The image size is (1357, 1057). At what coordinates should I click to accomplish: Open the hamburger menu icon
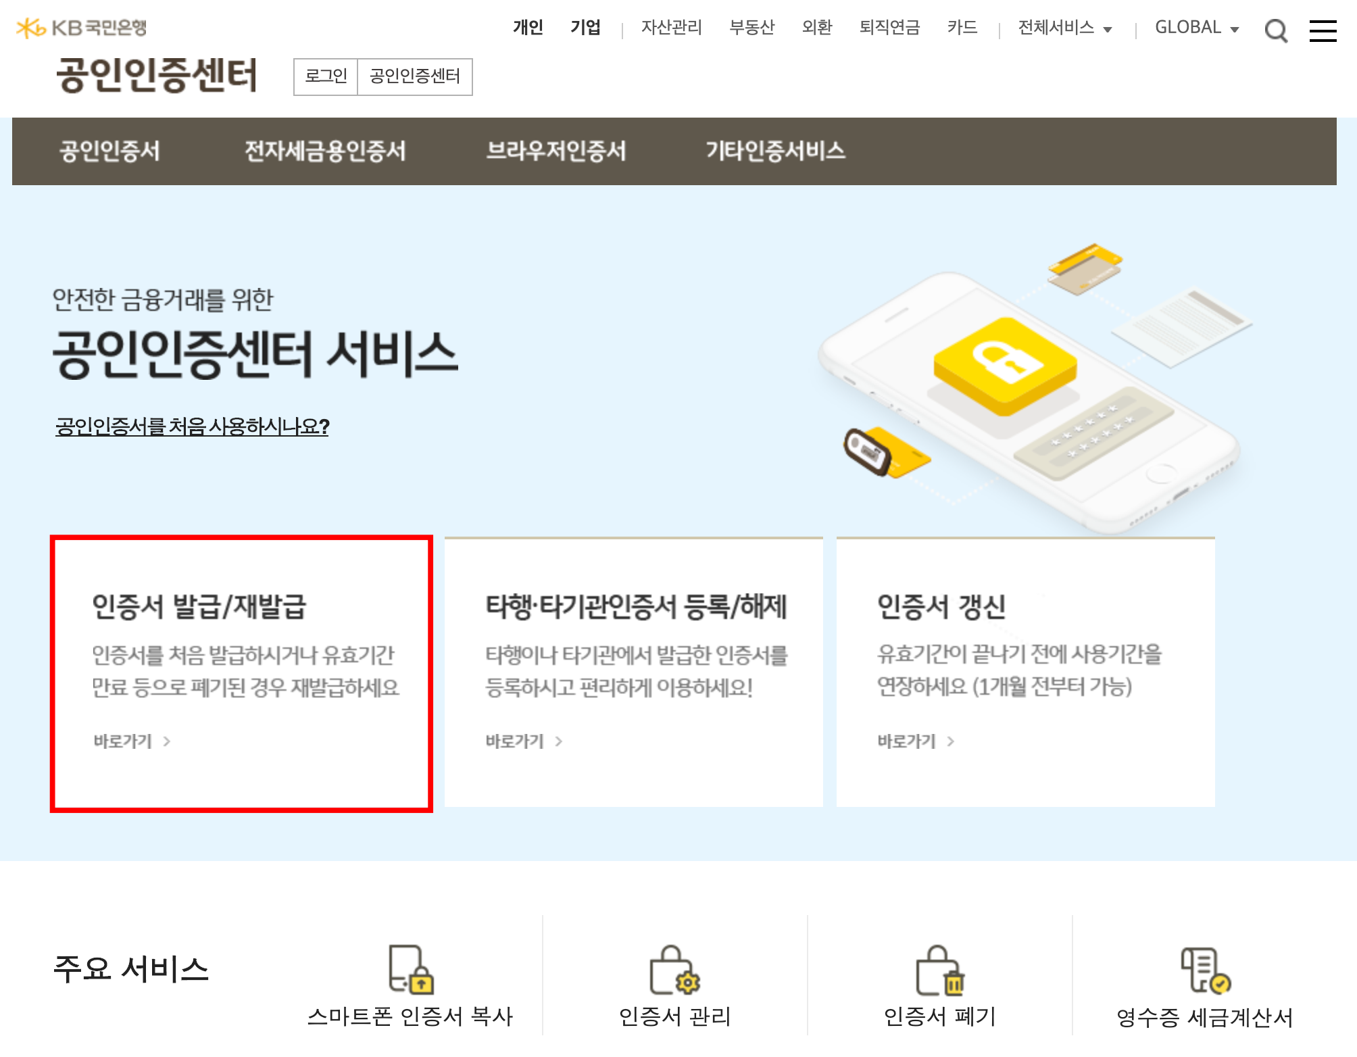click(x=1323, y=30)
